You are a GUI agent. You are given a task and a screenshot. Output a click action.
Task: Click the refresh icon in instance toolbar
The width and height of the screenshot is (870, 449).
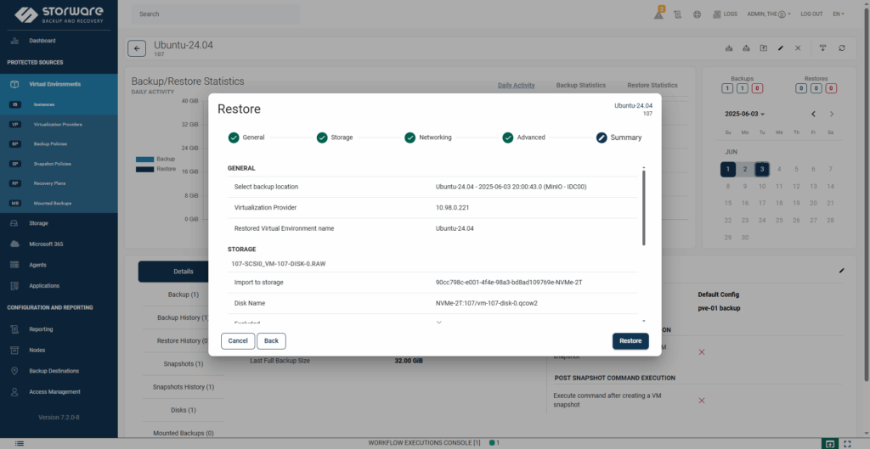click(x=841, y=48)
